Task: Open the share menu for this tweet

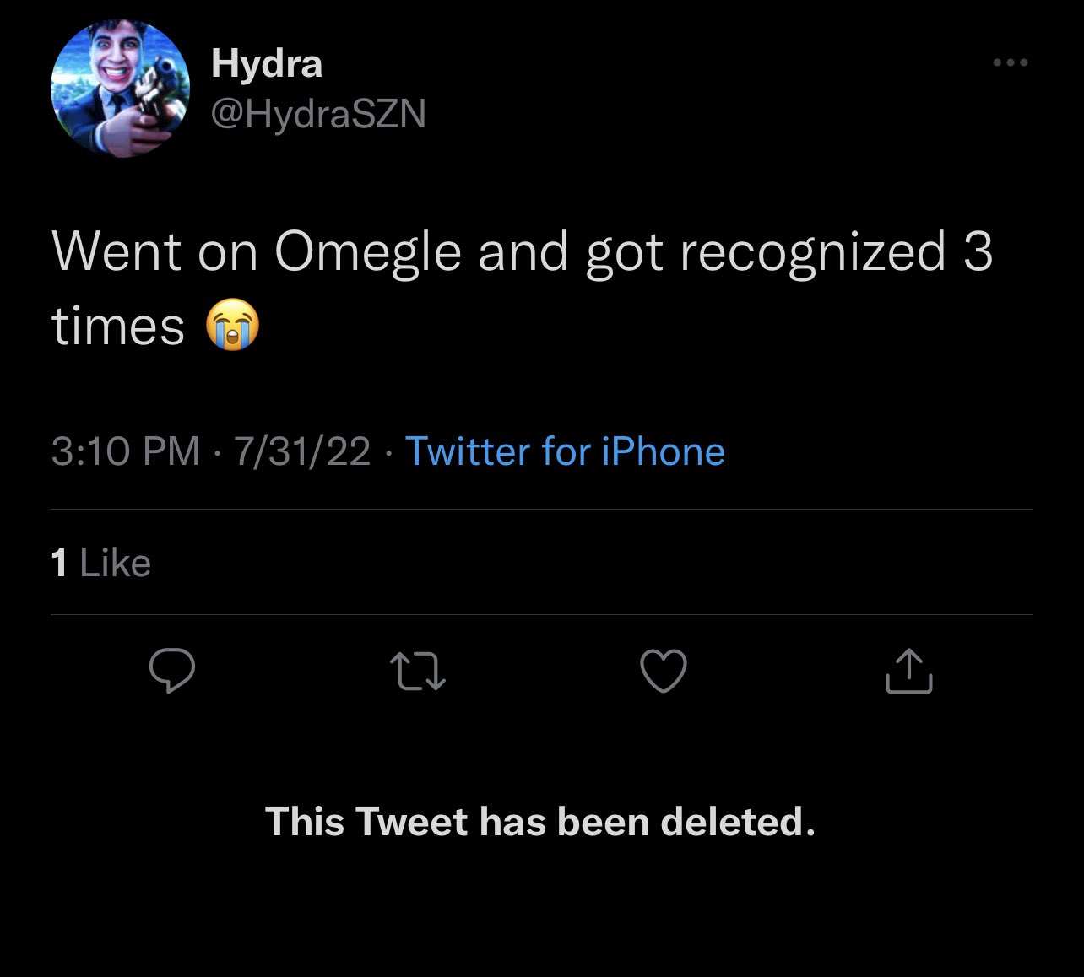Action: 909,672
